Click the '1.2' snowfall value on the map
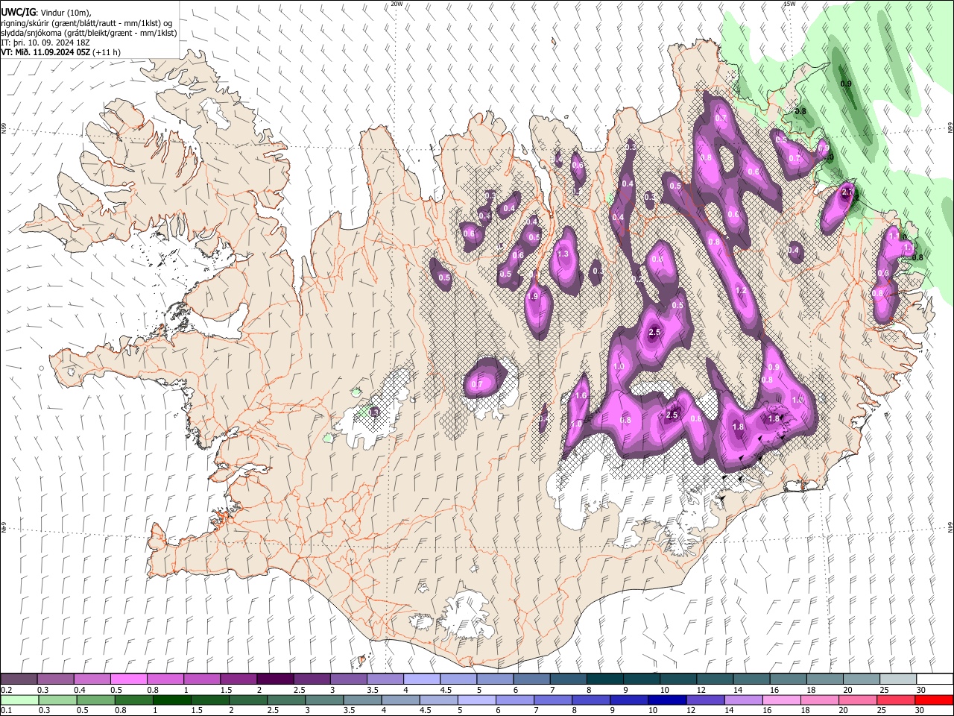This screenshot has height=716, width=954. pyautogui.click(x=741, y=291)
